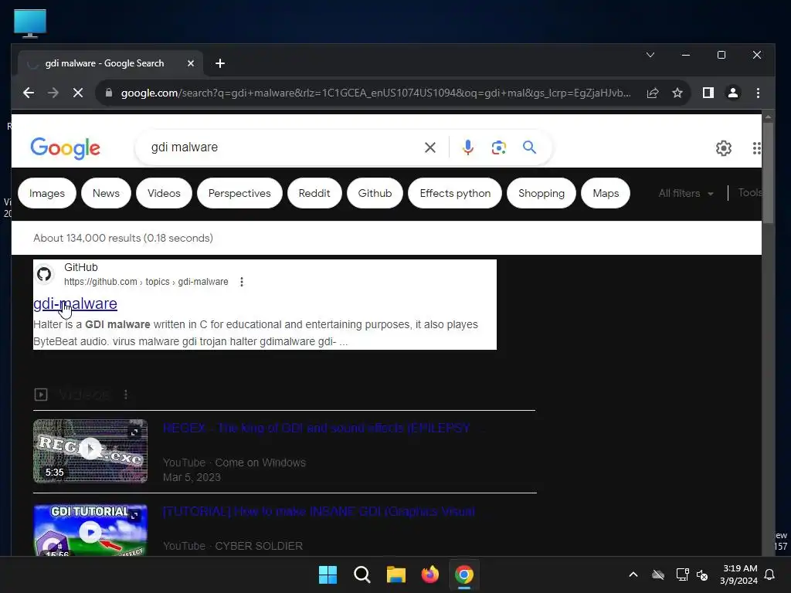This screenshot has height=593, width=791.
Task: Go back to the previous page
Action: [29, 93]
